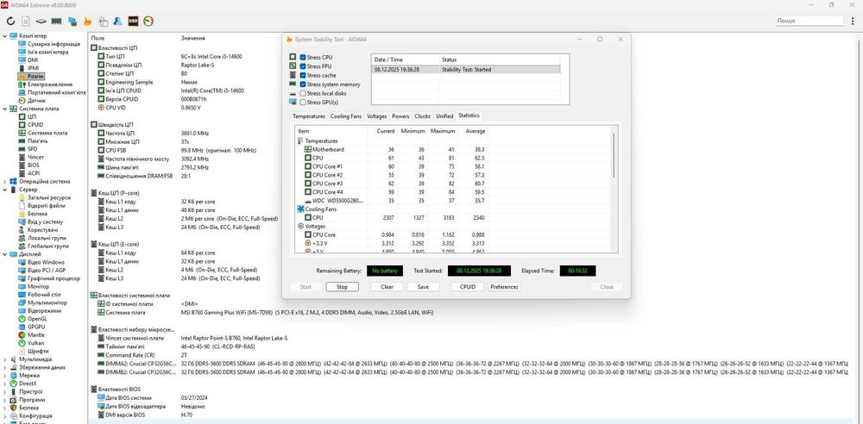Click the CPU Core #3 statistics row
863x424 pixels.
(x=392, y=183)
